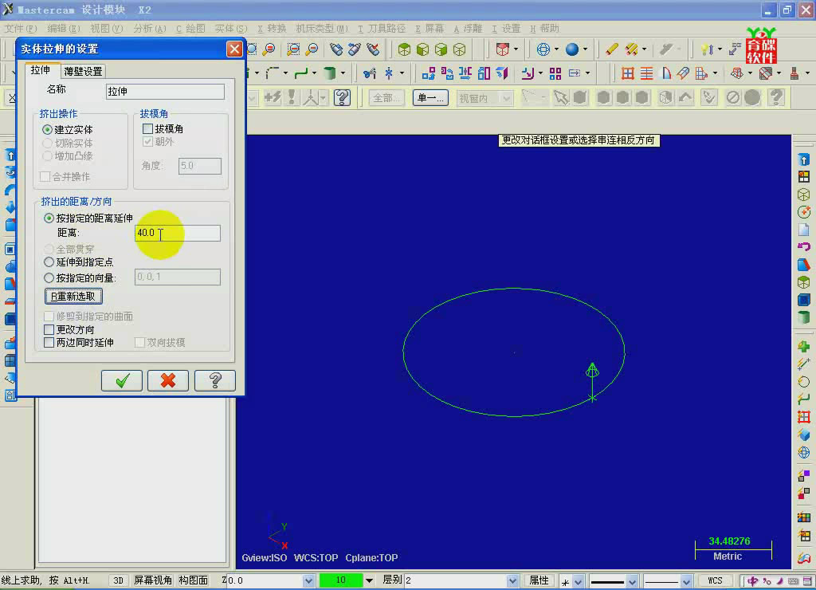Open the 刀具路径 menu

coord(382,28)
